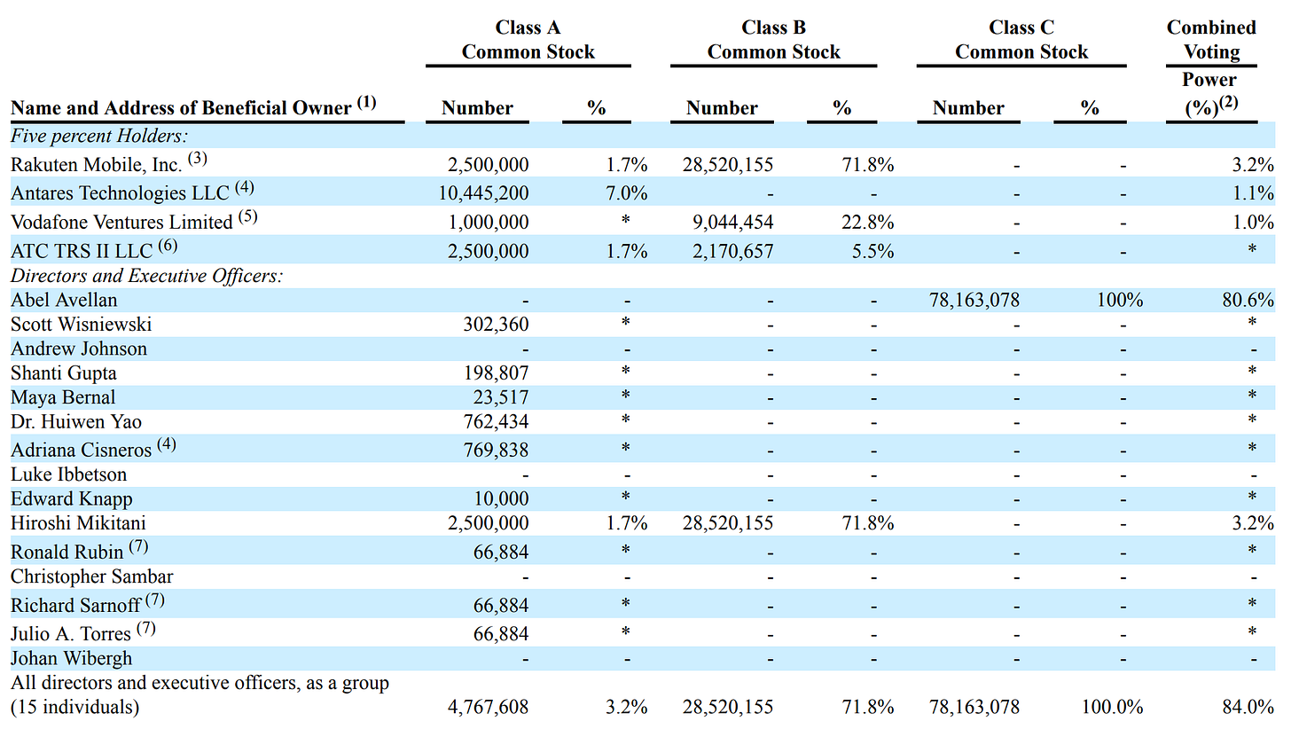Viewport: 1291px width, 737px height.
Task: Click the 'Power (%)' column header
Action: coord(1211,93)
